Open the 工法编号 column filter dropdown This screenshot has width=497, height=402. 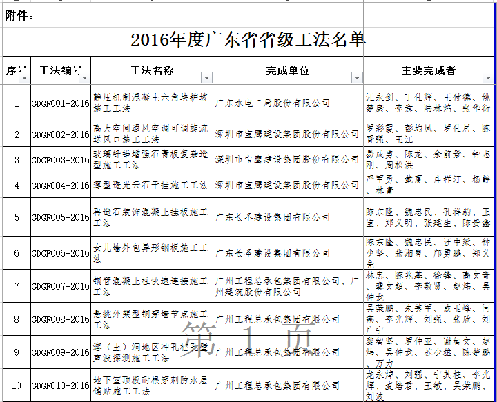click(x=84, y=77)
